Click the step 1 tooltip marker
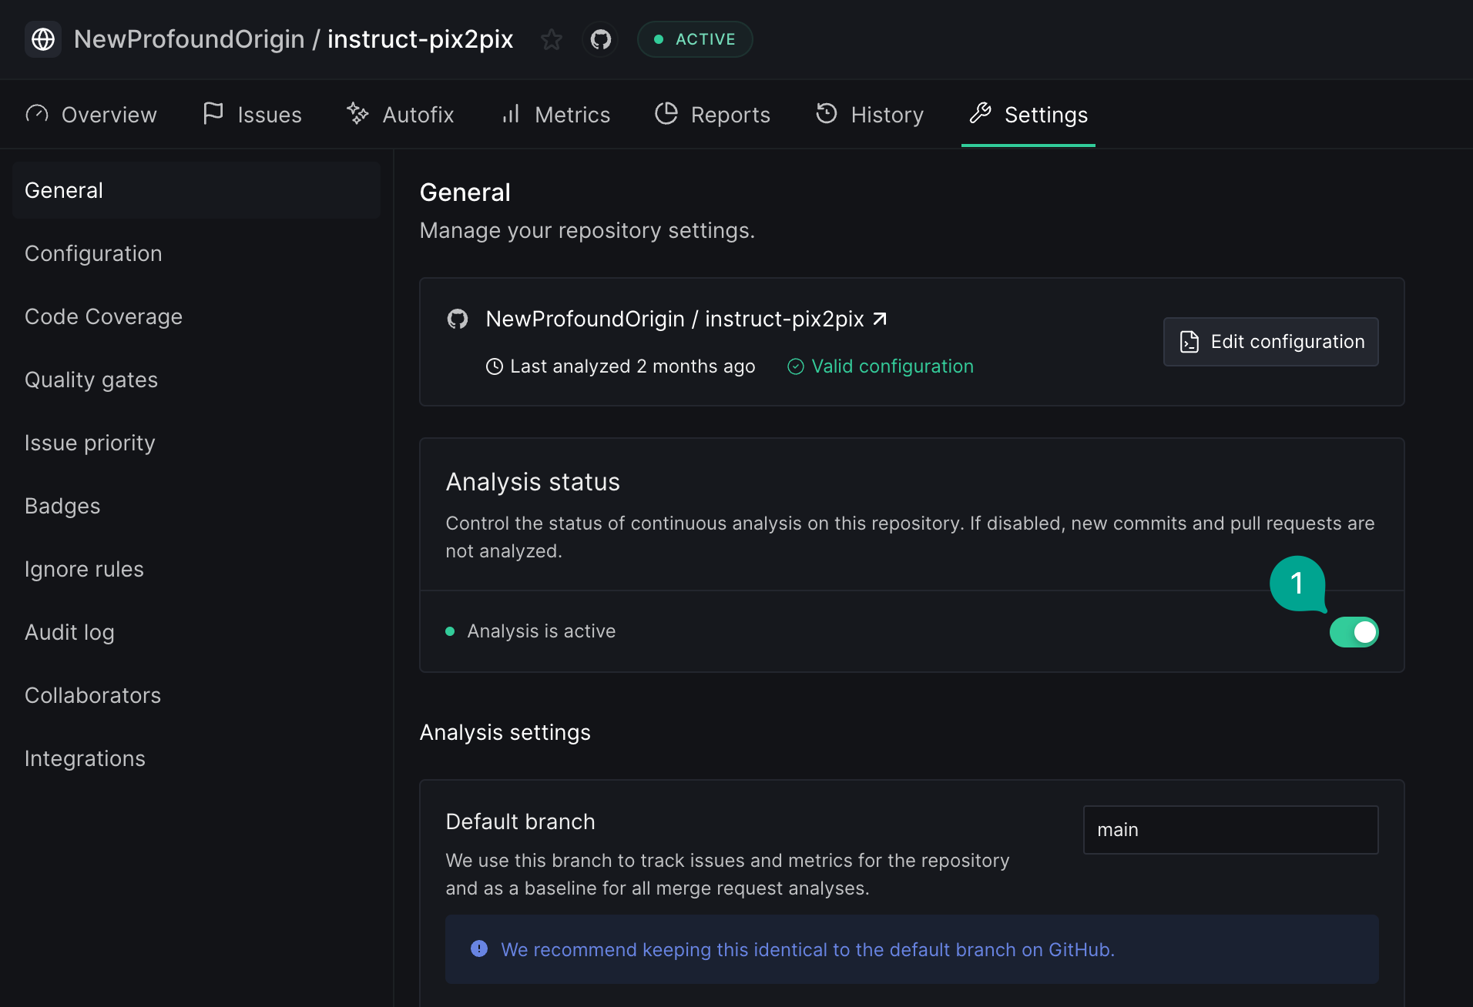The image size is (1473, 1007). tap(1297, 584)
